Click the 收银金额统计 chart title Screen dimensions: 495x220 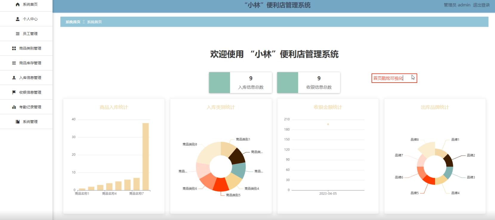(x=328, y=107)
